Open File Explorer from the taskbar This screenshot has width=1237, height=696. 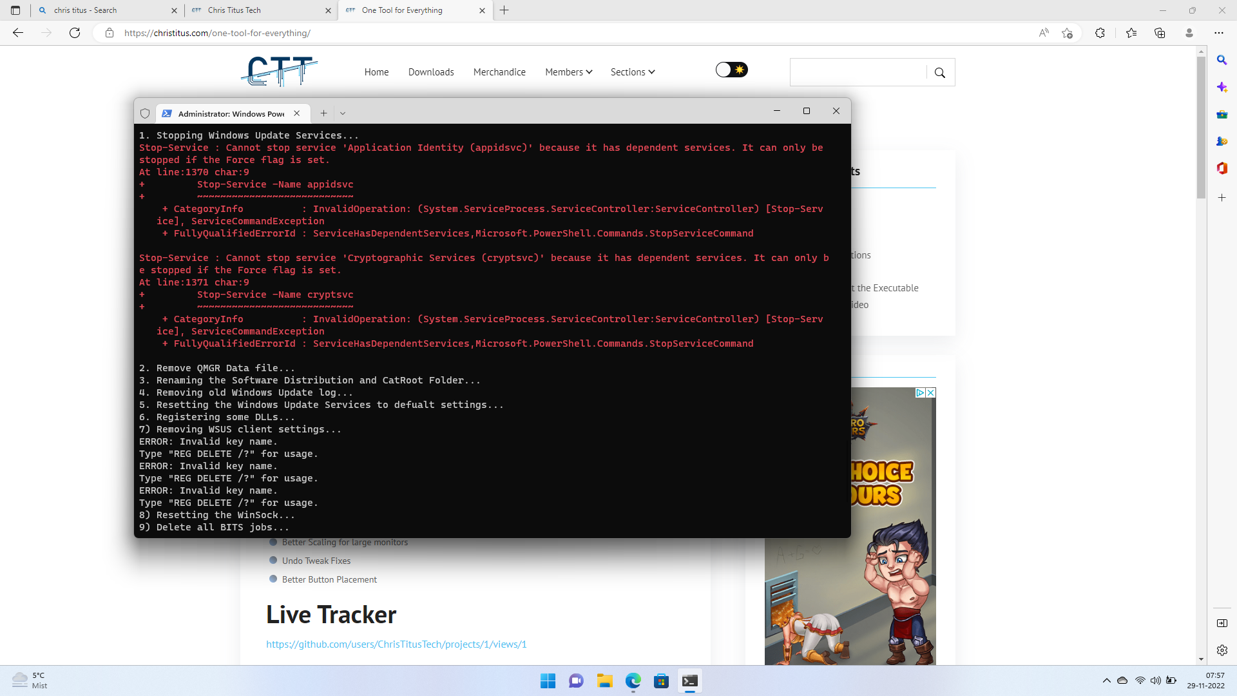click(x=604, y=681)
